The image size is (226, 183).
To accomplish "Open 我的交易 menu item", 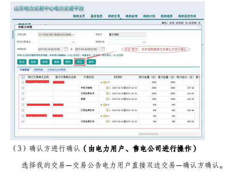I will click(114, 16).
